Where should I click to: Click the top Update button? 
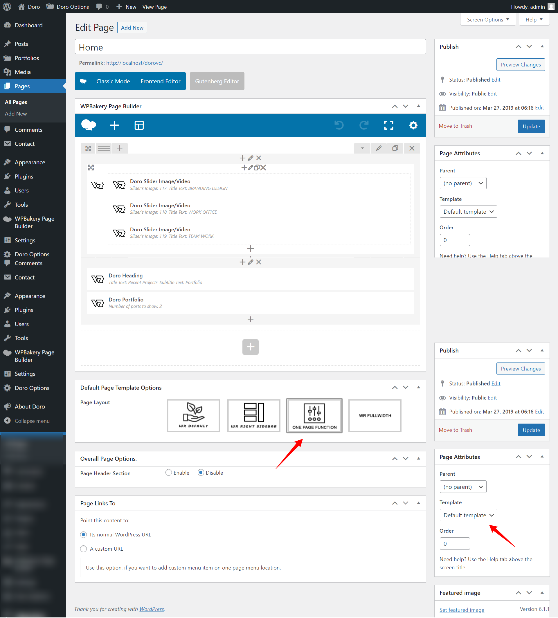point(531,126)
